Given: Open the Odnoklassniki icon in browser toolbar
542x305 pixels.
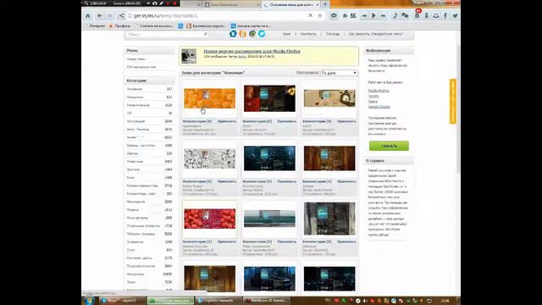Looking at the screenshot, I should (x=427, y=15).
